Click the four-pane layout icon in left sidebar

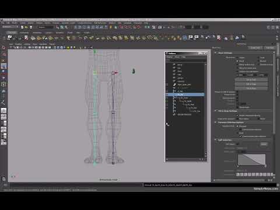3,117
